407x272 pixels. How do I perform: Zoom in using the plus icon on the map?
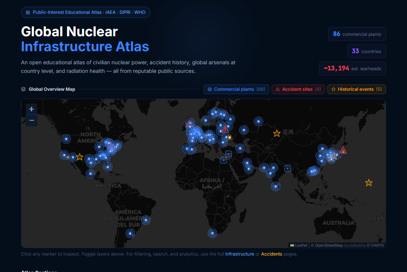click(31, 109)
